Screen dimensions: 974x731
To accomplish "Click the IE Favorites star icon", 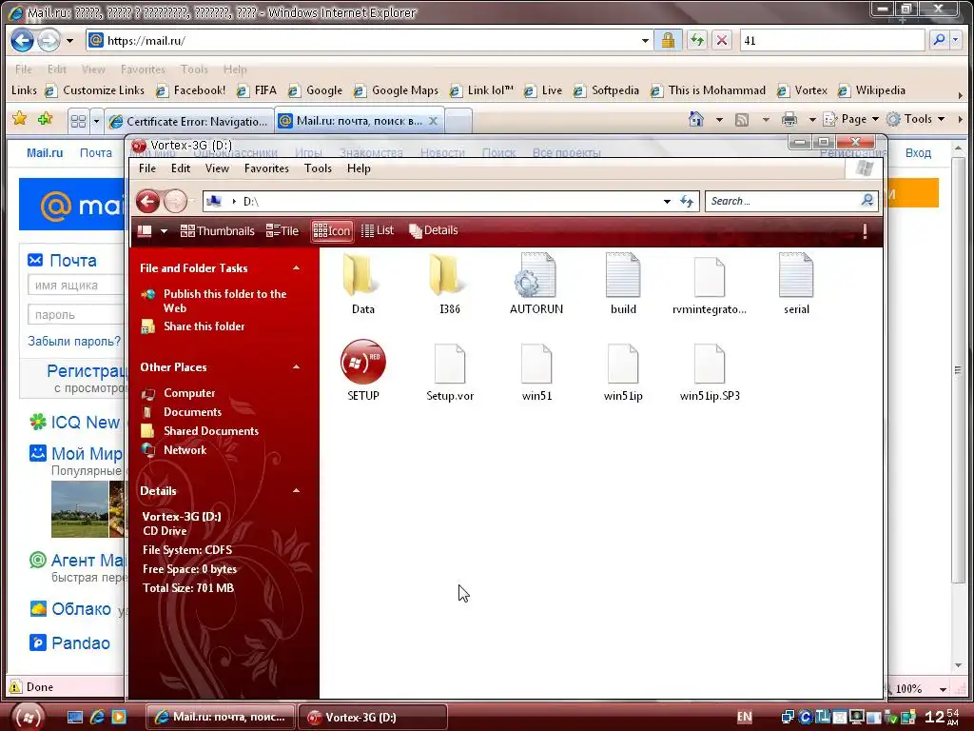I will coord(19,118).
